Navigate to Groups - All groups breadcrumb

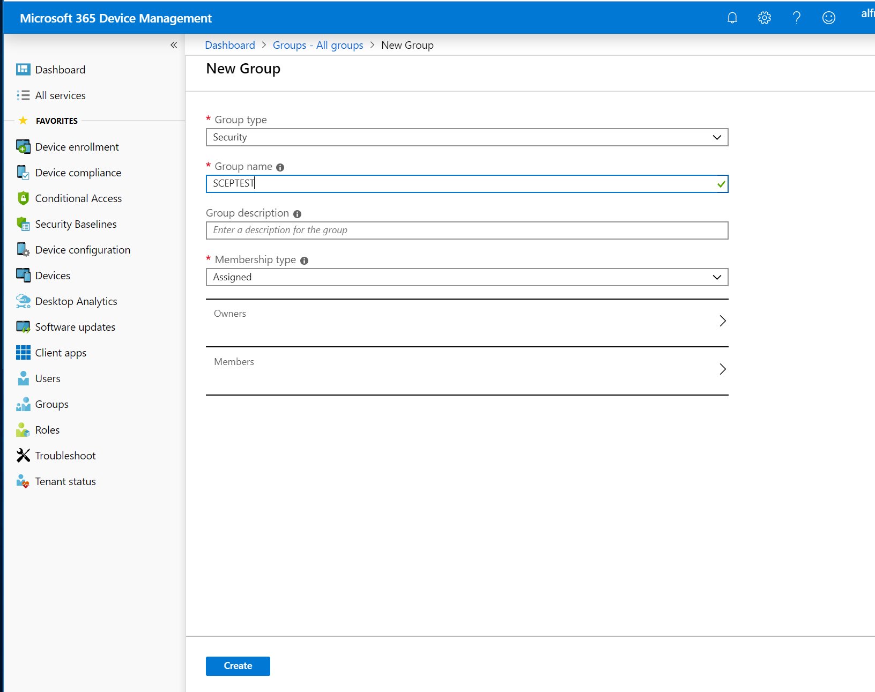point(318,45)
